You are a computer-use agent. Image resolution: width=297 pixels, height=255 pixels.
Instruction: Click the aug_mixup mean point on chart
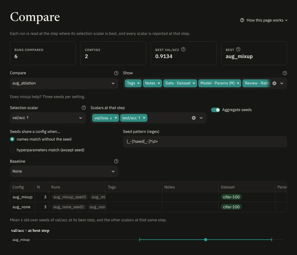point(206,240)
